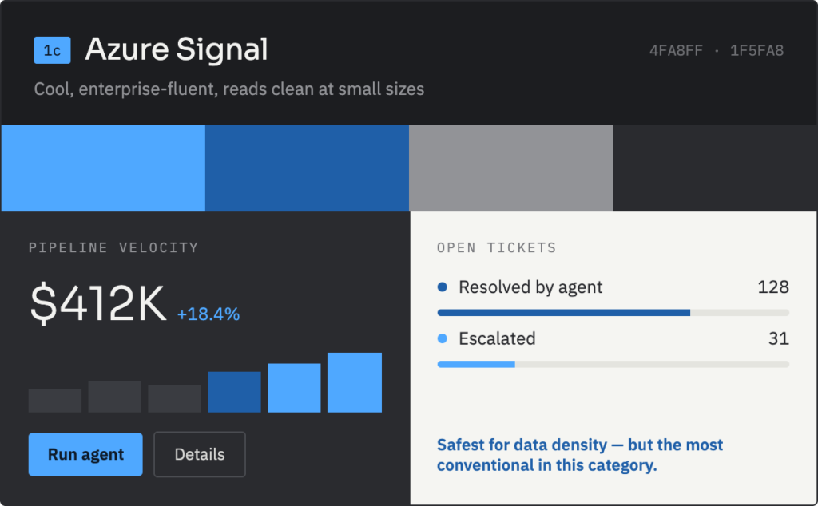Click the $412K pipeline value
818x506 pixels.
pos(98,303)
